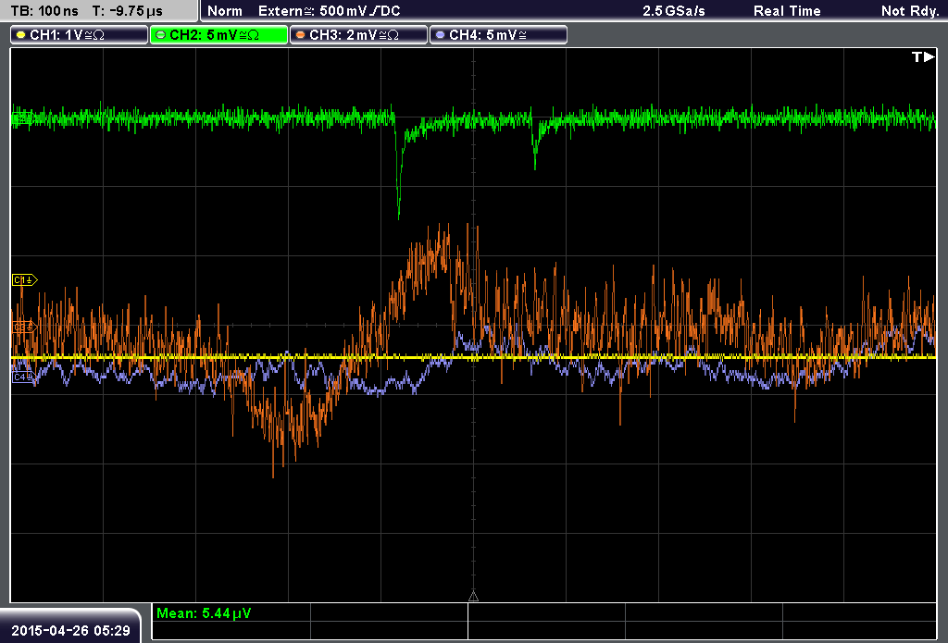Screen dimensions: 948x643
Task: Click the blue dot on CH4 tab
Action: pos(440,35)
